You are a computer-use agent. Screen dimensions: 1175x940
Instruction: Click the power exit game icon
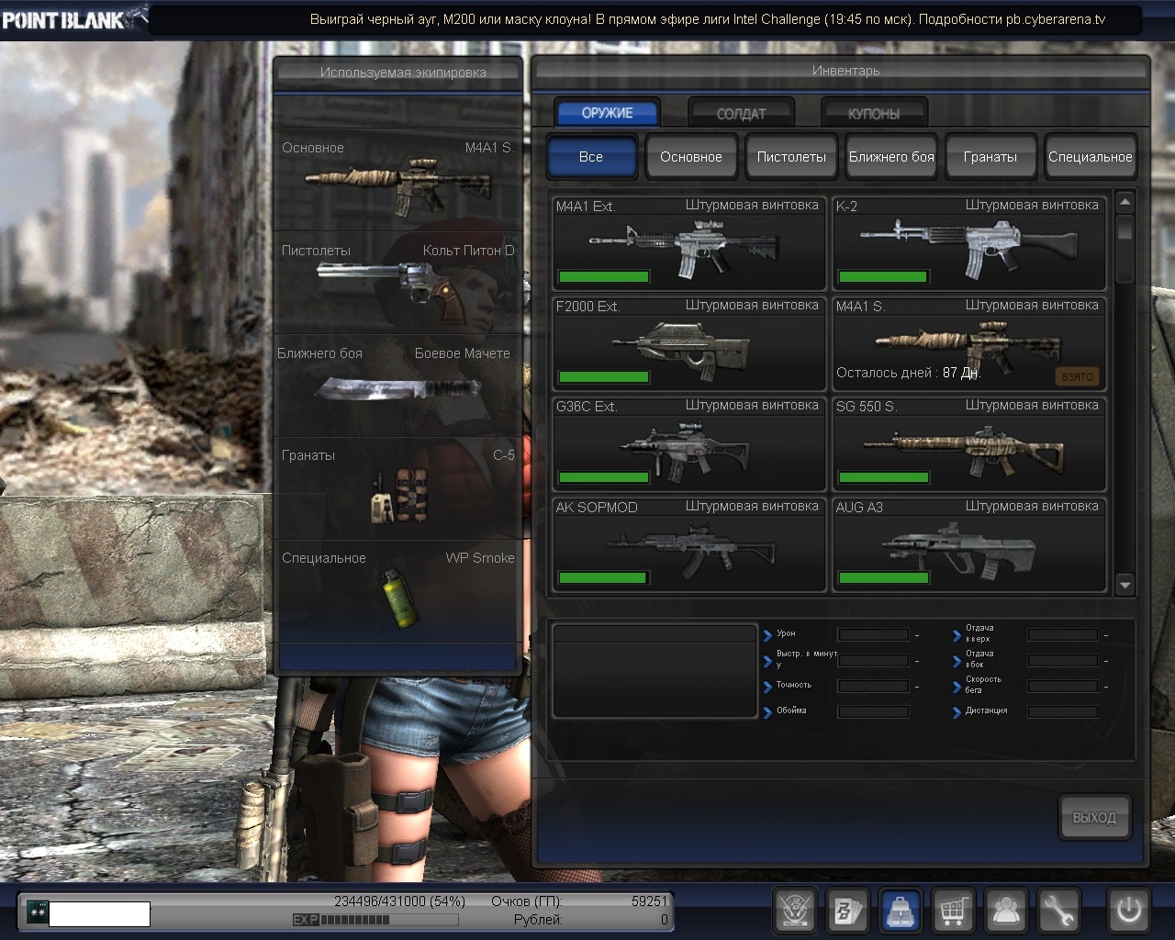pyautogui.click(x=1128, y=911)
